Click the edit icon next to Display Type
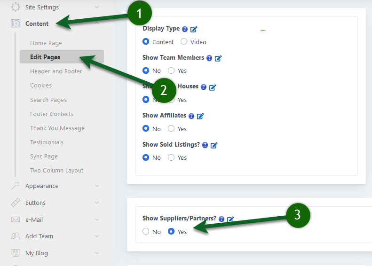 pyautogui.click(x=194, y=29)
